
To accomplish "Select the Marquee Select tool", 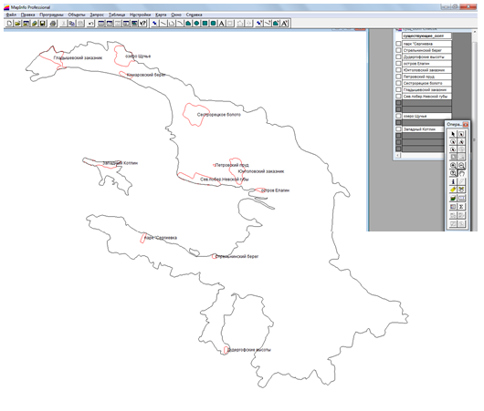I will pos(461,134).
